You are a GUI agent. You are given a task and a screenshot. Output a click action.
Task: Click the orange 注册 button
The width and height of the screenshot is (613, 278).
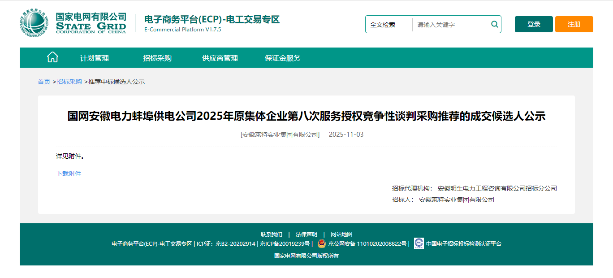click(574, 24)
